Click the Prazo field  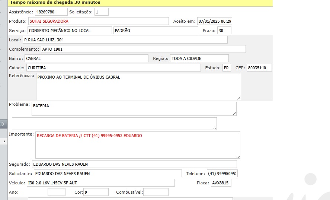(224, 31)
